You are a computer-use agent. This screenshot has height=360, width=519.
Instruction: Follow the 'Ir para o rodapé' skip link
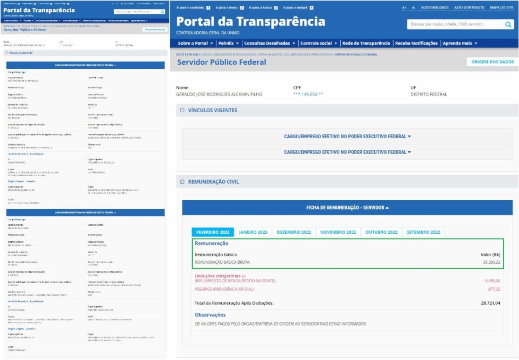pos(298,8)
